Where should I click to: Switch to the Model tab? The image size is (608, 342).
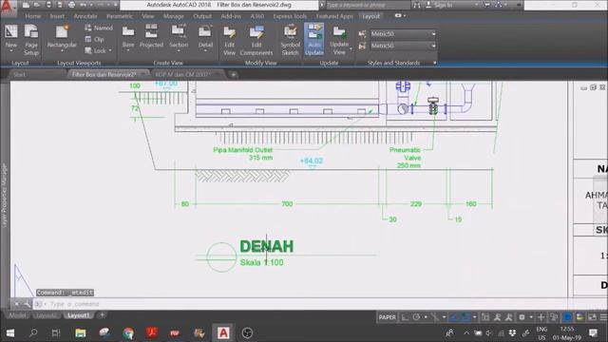17,315
